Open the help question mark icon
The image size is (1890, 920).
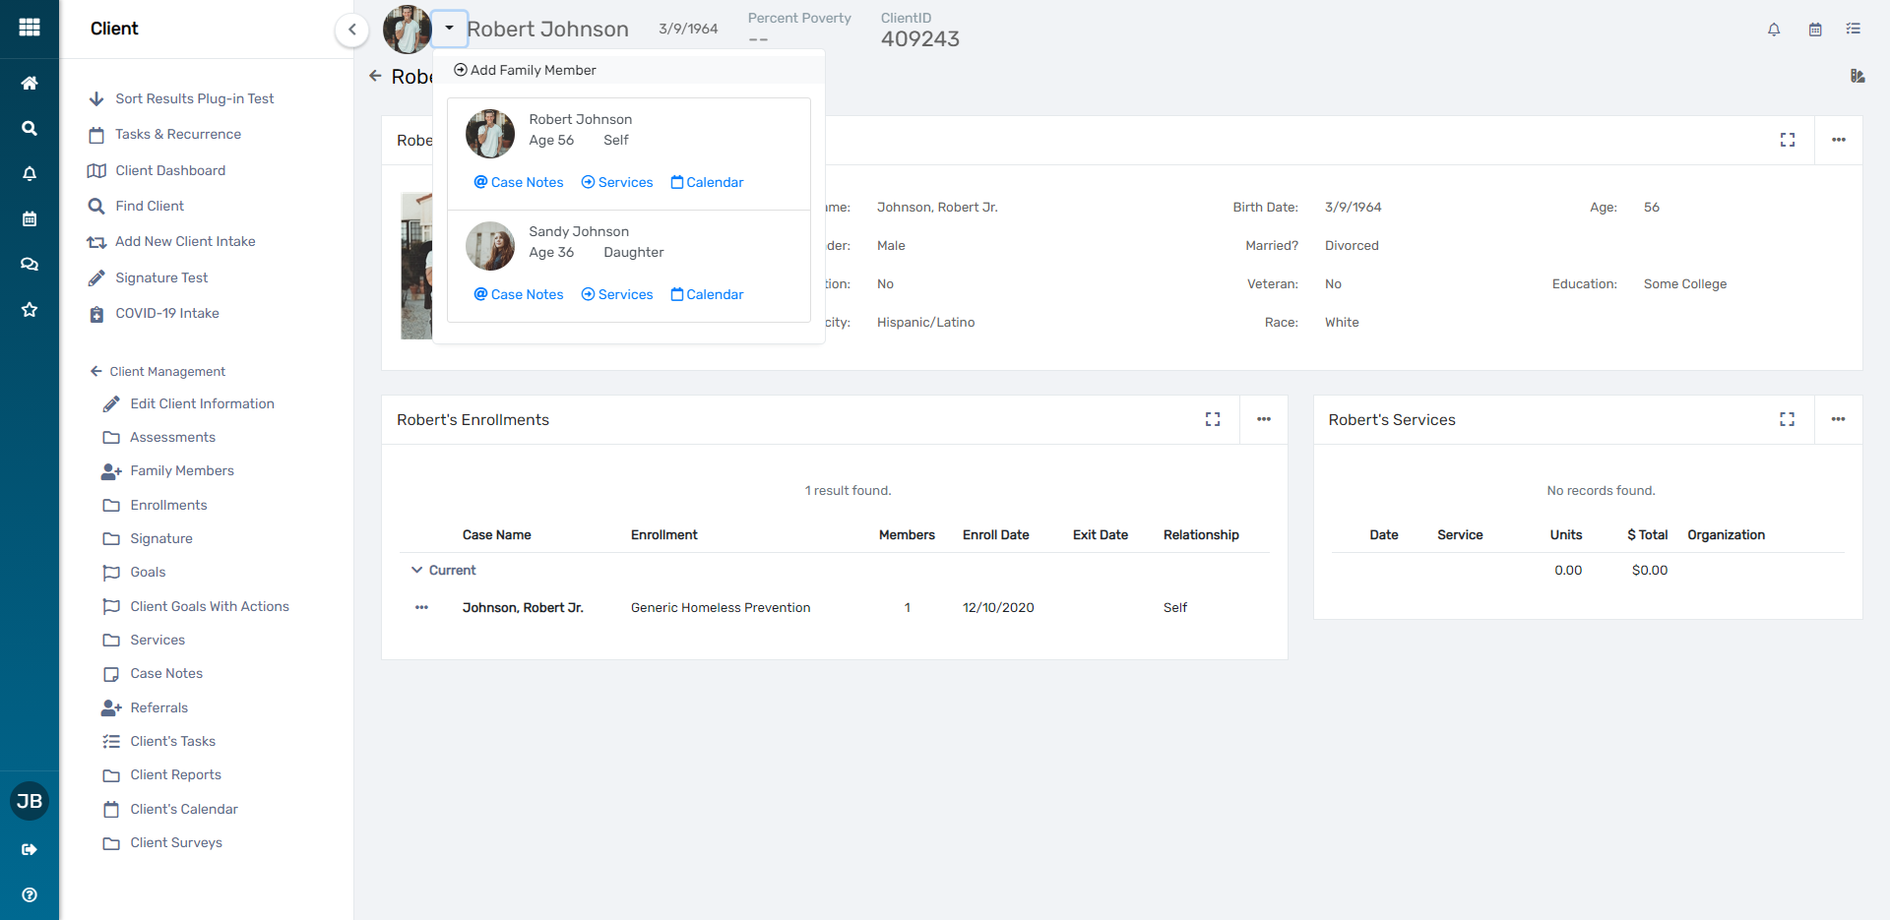(30, 894)
